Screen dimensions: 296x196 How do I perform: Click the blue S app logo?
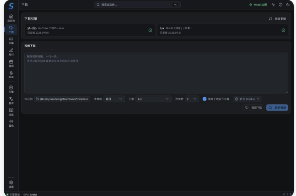(x=11, y=6)
